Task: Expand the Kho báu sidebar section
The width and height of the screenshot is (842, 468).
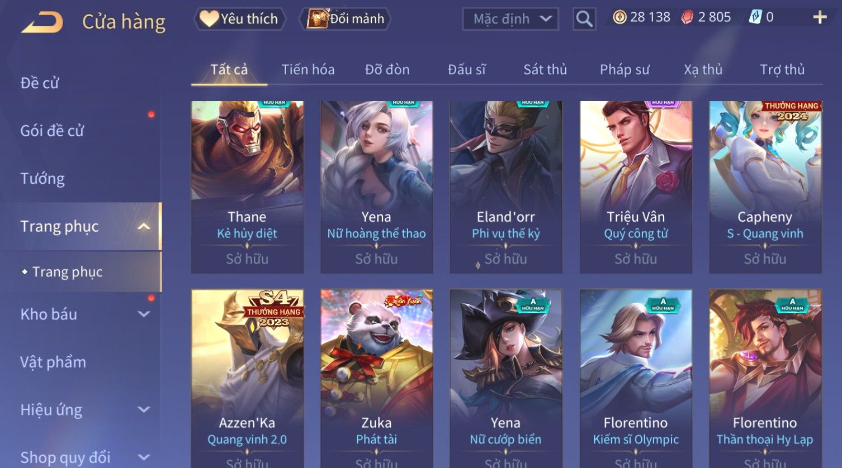Action: coord(144,314)
